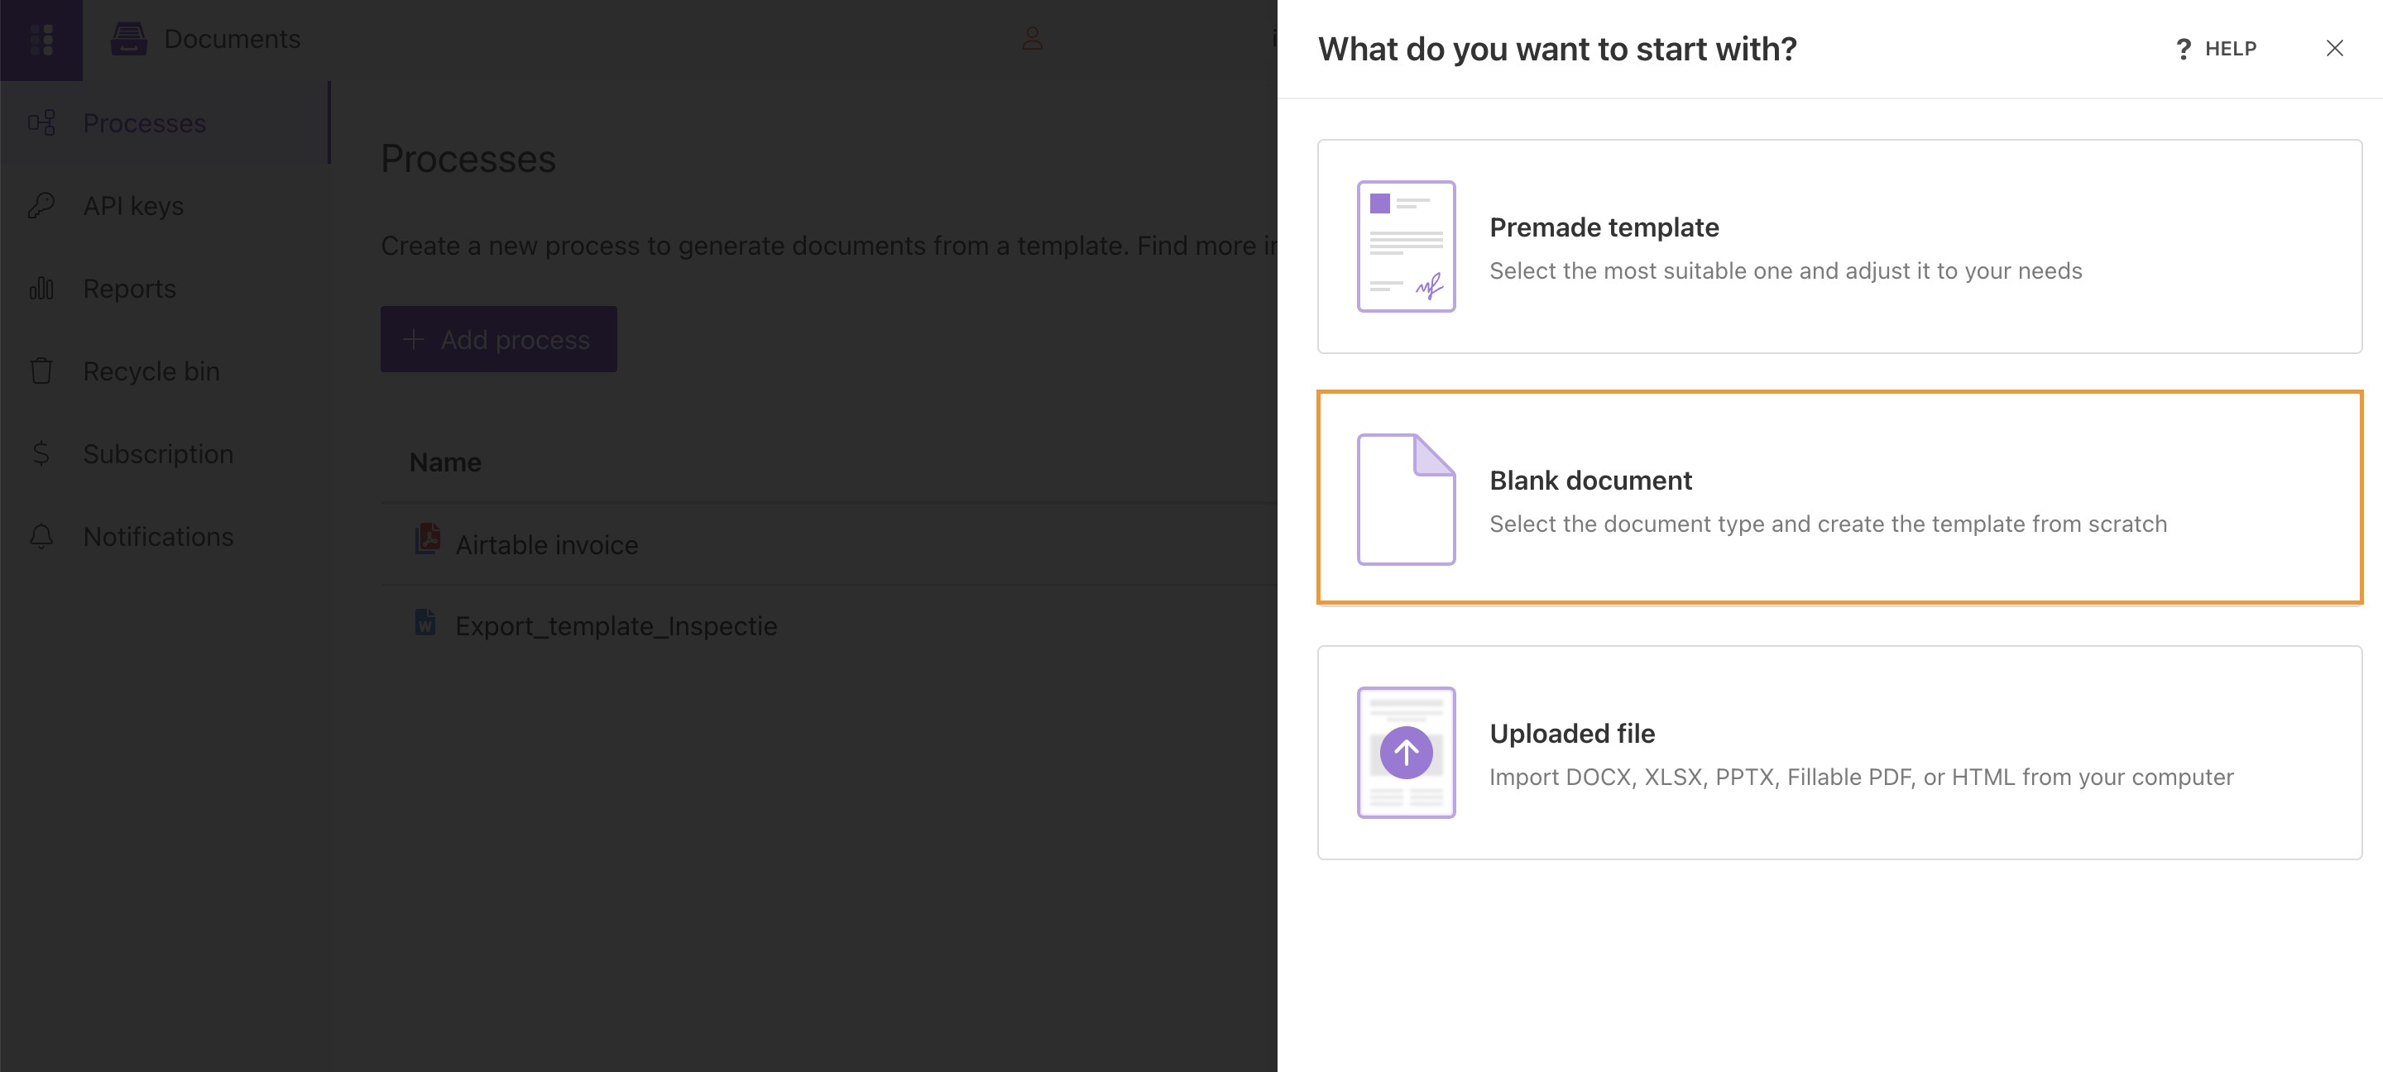Click the Reports bar-chart icon
The height and width of the screenshot is (1072, 2383).
tap(41, 288)
